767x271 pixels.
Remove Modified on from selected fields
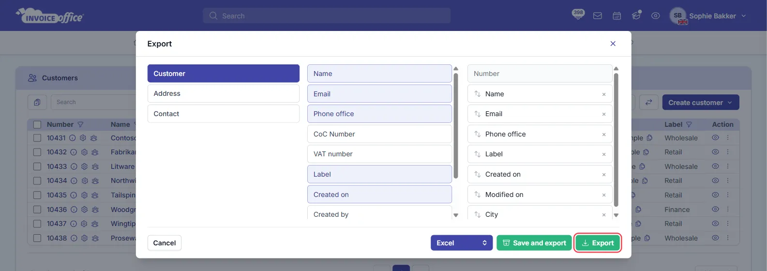click(604, 195)
